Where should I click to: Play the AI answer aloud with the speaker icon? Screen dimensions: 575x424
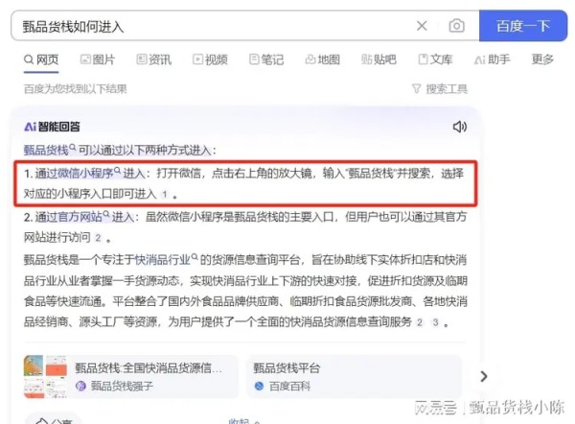(459, 127)
